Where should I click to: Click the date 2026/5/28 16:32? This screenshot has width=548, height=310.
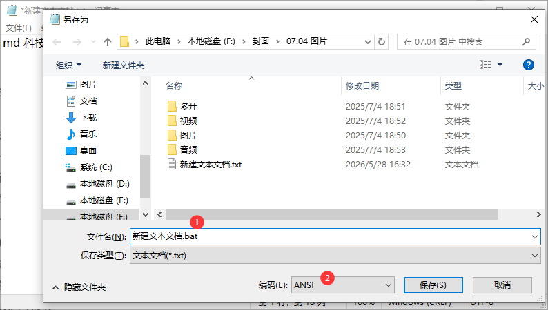click(378, 164)
